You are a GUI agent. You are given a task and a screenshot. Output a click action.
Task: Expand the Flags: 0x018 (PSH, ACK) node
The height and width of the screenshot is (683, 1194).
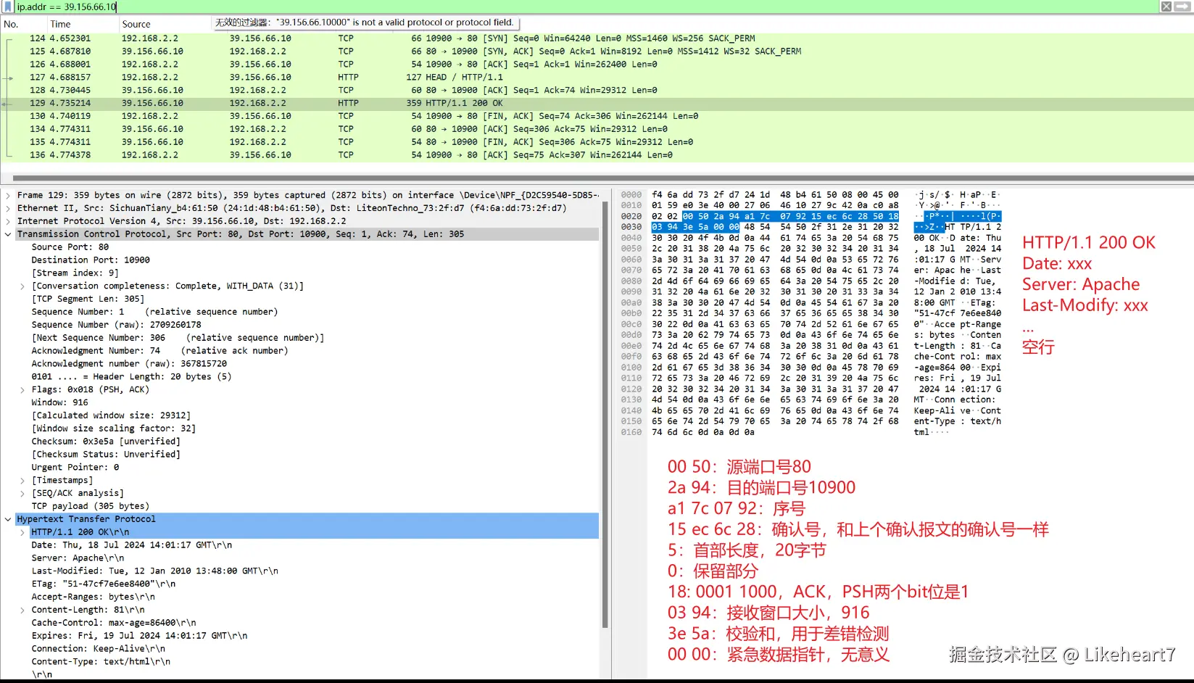tap(22, 389)
